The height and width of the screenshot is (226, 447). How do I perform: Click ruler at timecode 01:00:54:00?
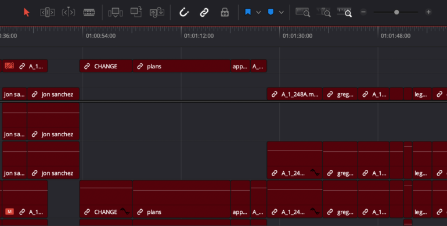coord(100,36)
